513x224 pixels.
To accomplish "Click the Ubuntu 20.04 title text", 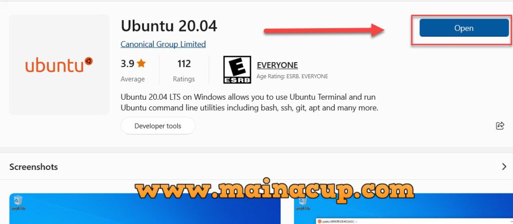I will (169, 26).
